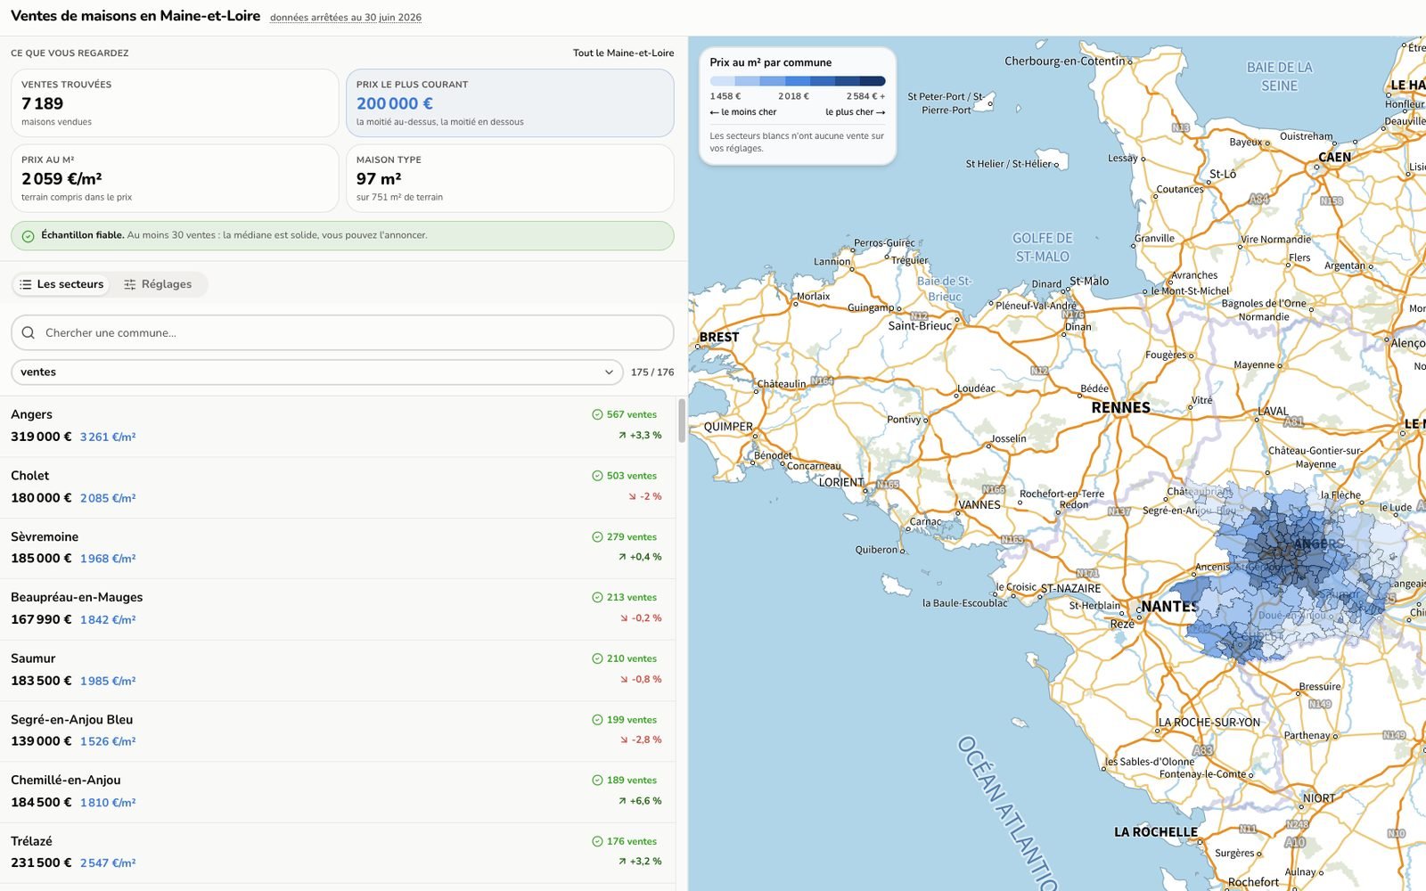
Task: Select the Trélazé row
Action: (338, 853)
